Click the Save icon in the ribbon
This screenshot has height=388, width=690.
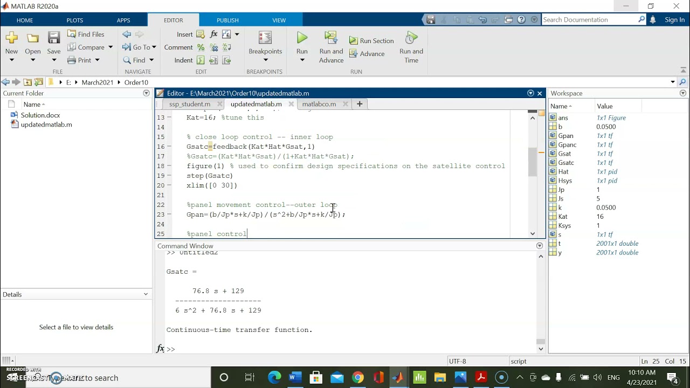[x=53, y=38]
